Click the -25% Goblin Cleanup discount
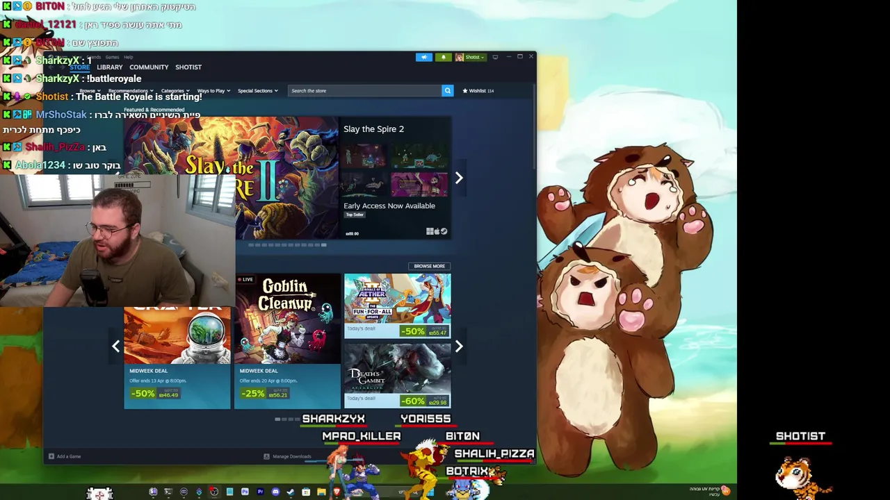The width and height of the screenshot is (890, 500). (252, 393)
